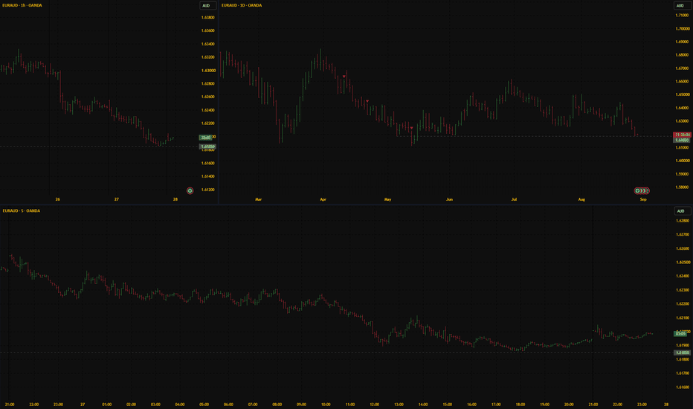Screen dimensions: 693x409
Task: Open the stacked event icons on 1D chart
Action: point(642,191)
